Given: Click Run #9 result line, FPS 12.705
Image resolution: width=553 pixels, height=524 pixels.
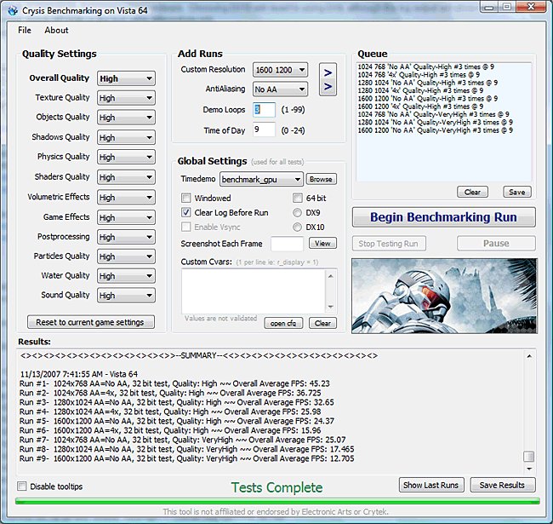Looking at the screenshot, I should coord(186,458).
